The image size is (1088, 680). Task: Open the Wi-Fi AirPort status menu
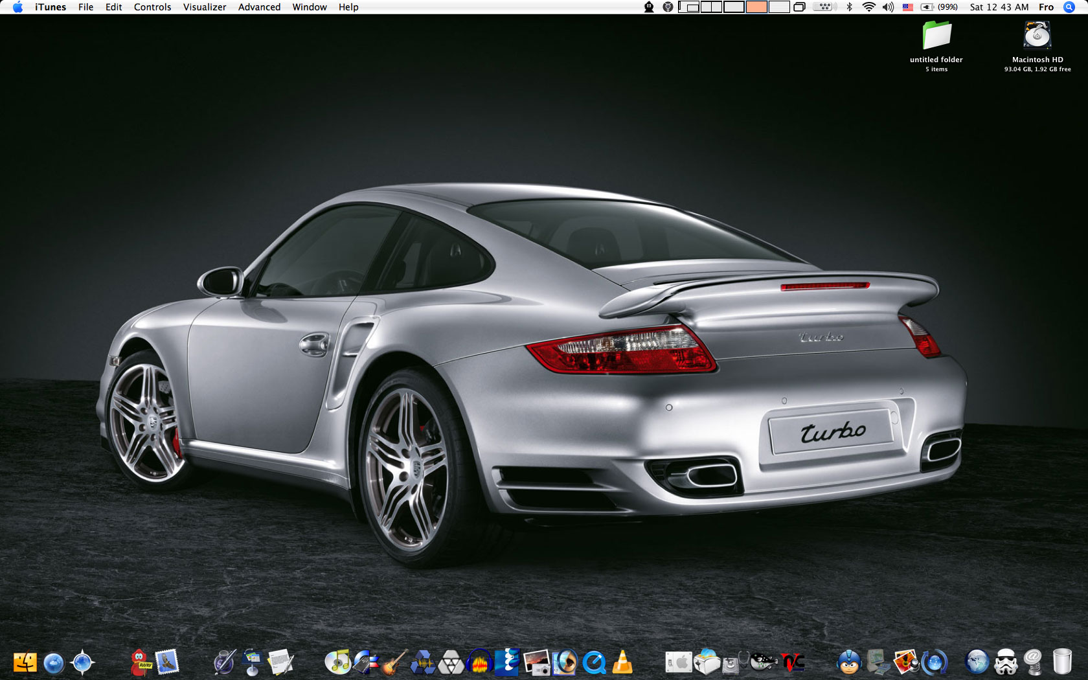(x=869, y=7)
